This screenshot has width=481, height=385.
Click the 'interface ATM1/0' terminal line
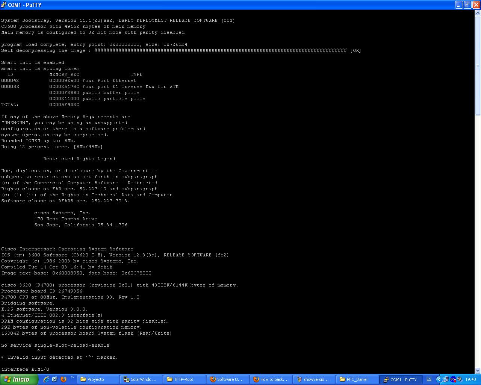[25, 369]
